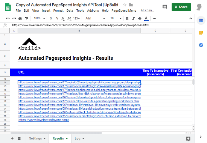Open the Arial font dropdown
Image resolution: width=207 pixels, height=143 pixels.
click(95, 18)
